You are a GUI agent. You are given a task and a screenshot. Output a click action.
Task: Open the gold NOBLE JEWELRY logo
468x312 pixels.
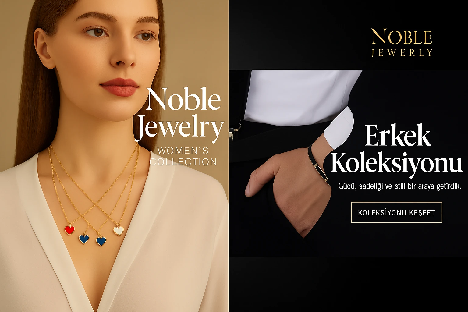(402, 43)
